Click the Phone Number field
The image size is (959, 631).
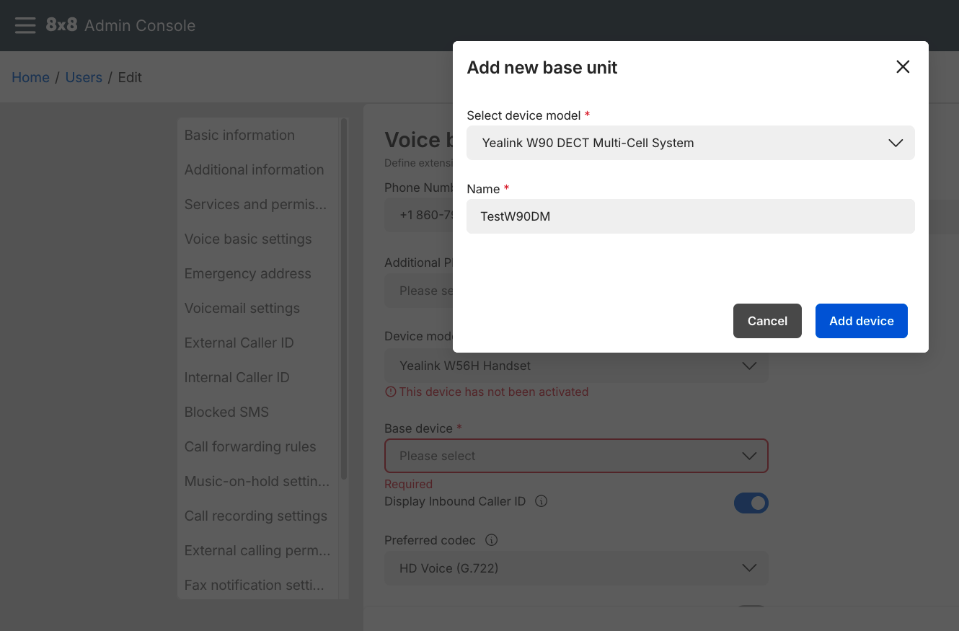[x=418, y=215]
